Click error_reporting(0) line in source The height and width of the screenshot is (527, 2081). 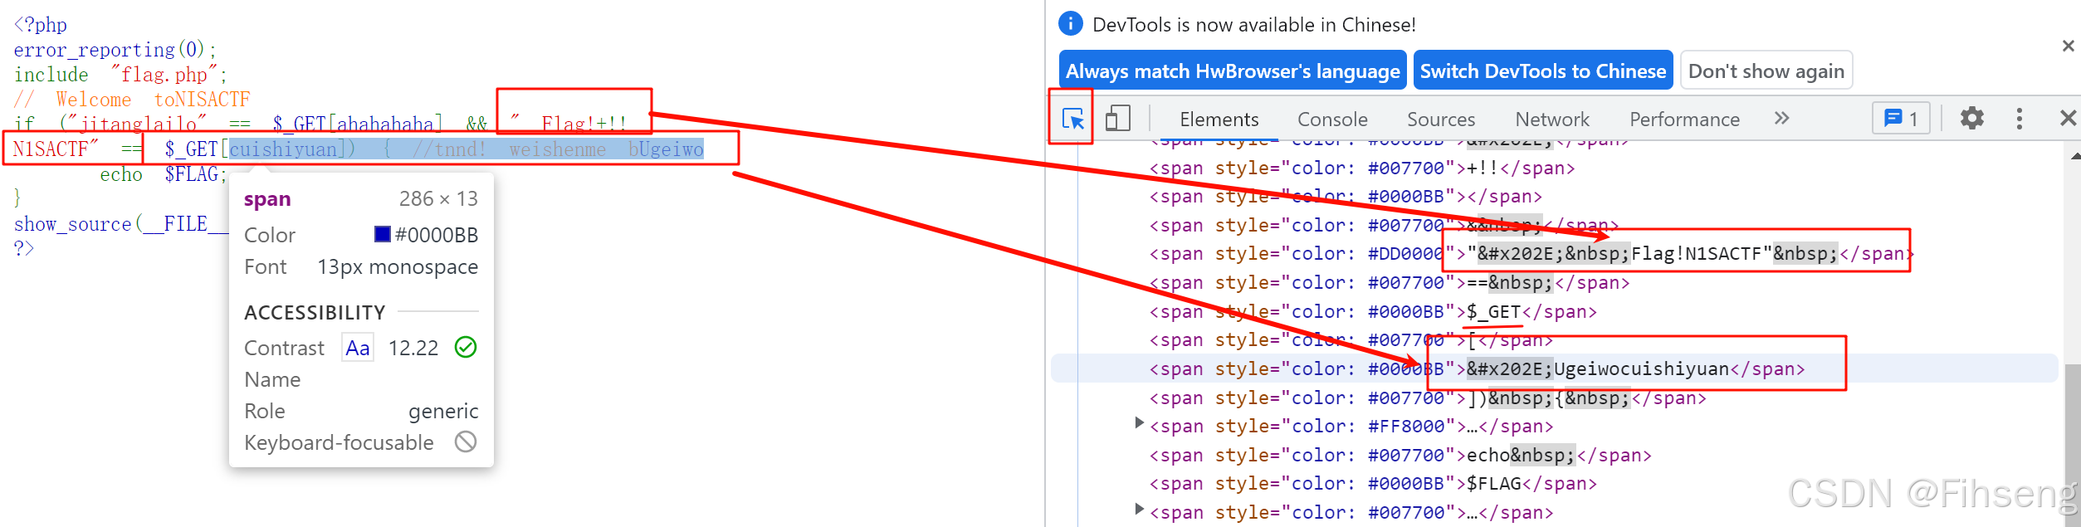(x=115, y=50)
